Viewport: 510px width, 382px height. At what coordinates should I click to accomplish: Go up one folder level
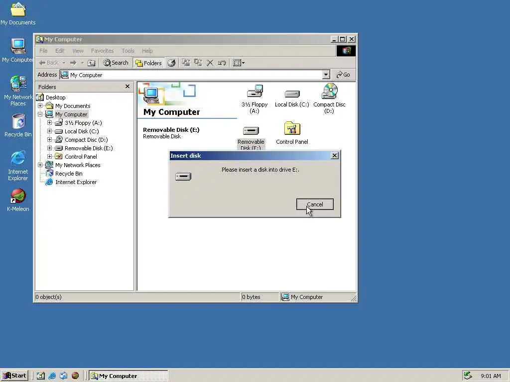click(92, 63)
